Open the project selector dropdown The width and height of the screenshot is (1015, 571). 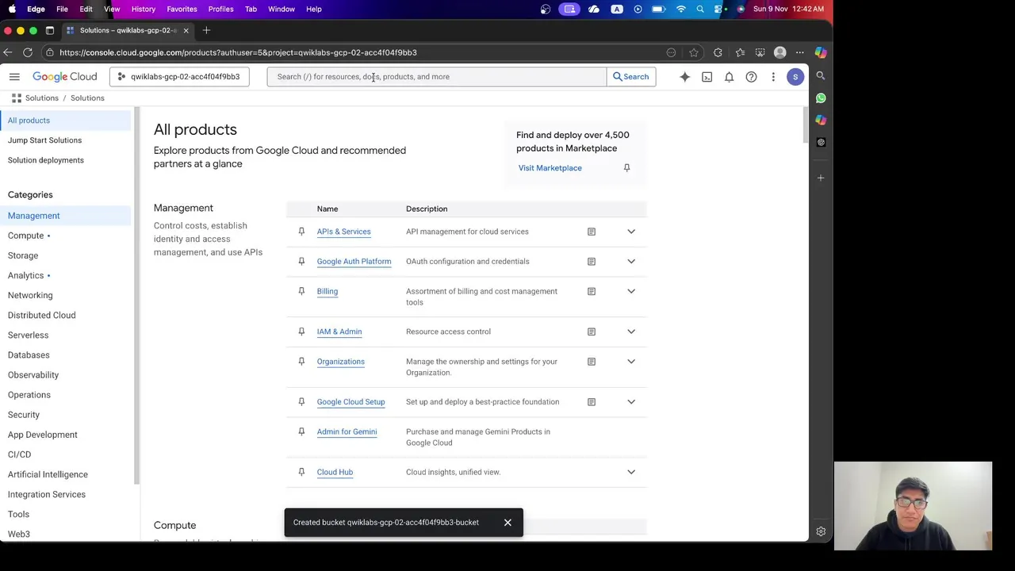coord(179,77)
